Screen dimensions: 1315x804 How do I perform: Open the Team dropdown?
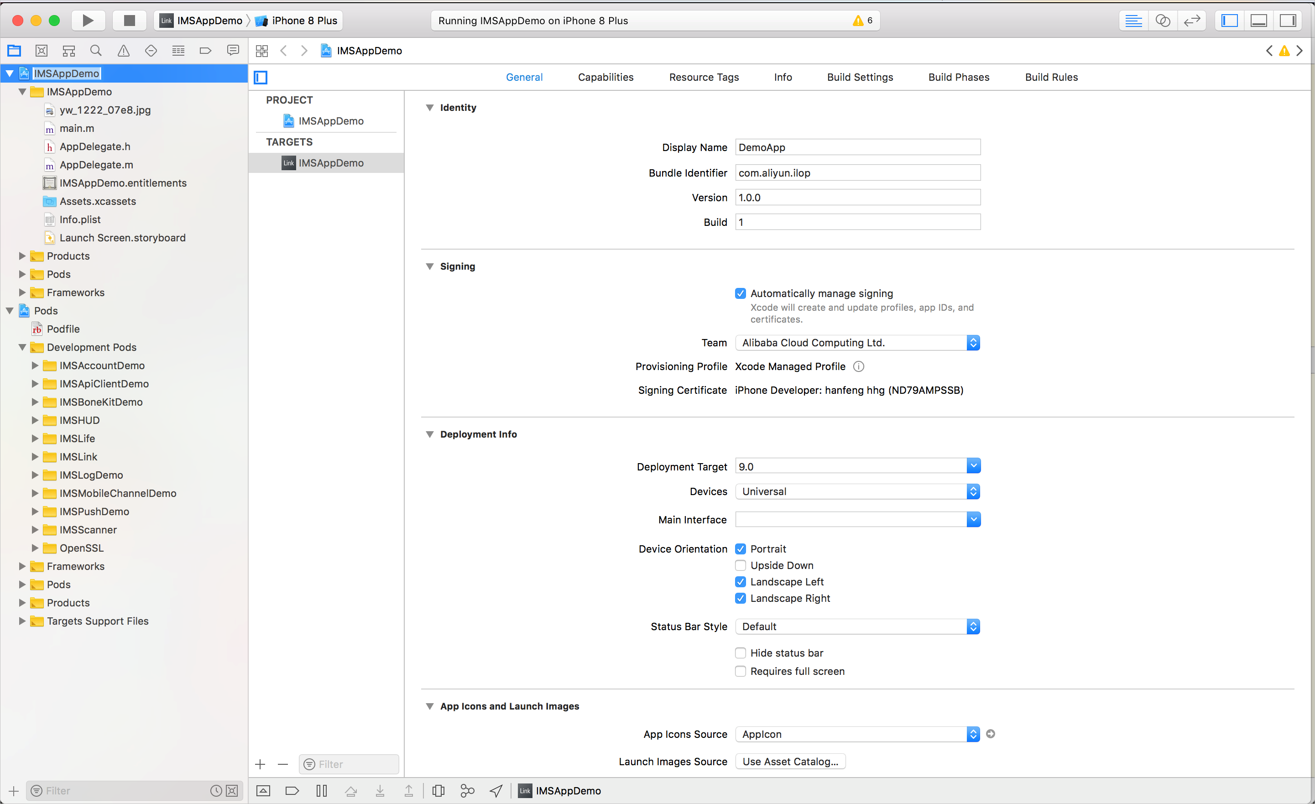click(x=858, y=342)
